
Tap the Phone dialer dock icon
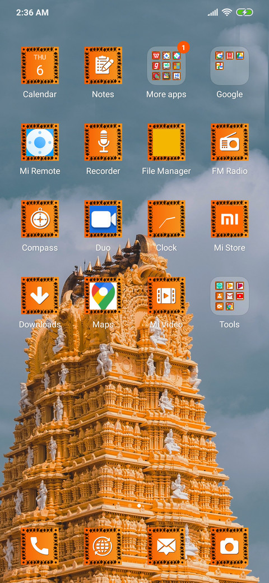[x=40, y=546]
